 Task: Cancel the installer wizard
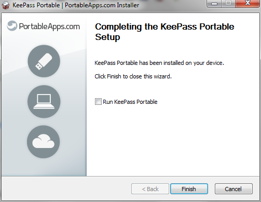(x=233, y=189)
